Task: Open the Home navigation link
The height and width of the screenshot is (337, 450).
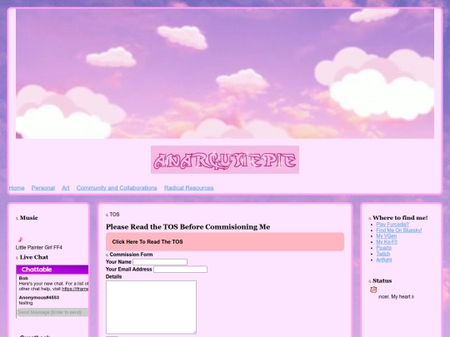Action: 17,188
